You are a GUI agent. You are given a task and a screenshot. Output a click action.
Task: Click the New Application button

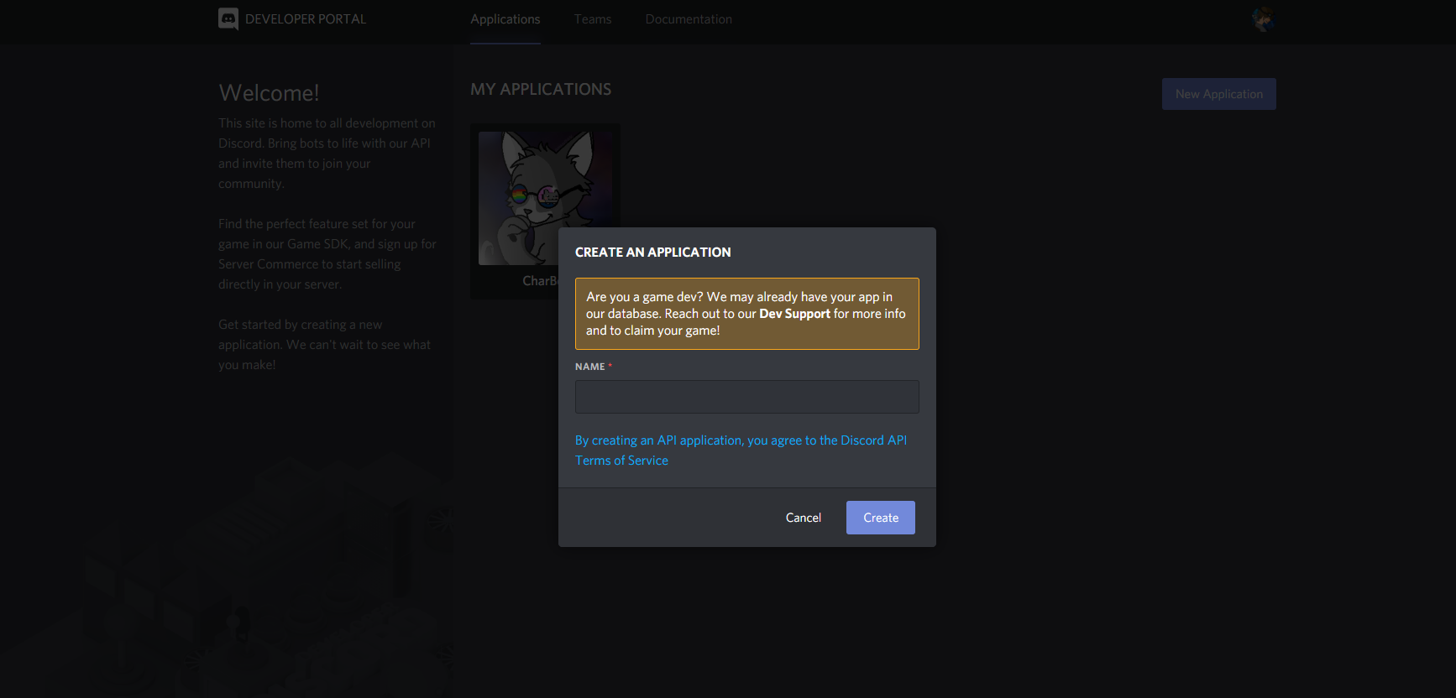coord(1219,94)
